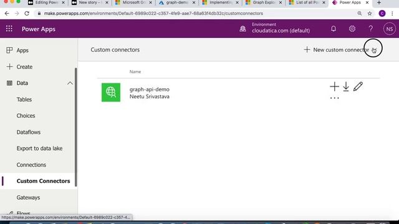The image size is (399, 224).
Task: Collapse the Data section chevron
Action: pyautogui.click(x=70, y=83)
